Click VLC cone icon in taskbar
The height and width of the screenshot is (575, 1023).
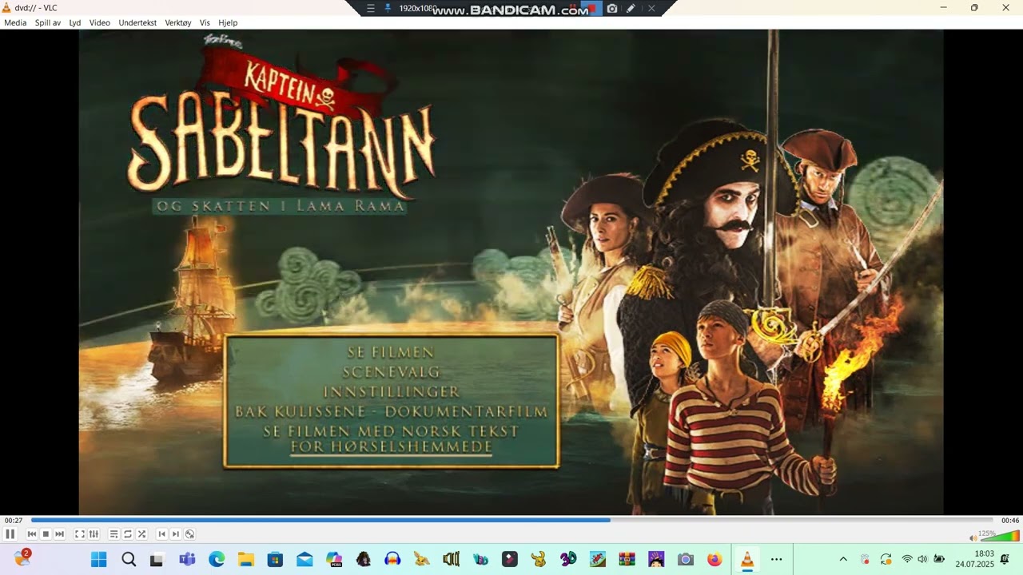tap(747, 560)
